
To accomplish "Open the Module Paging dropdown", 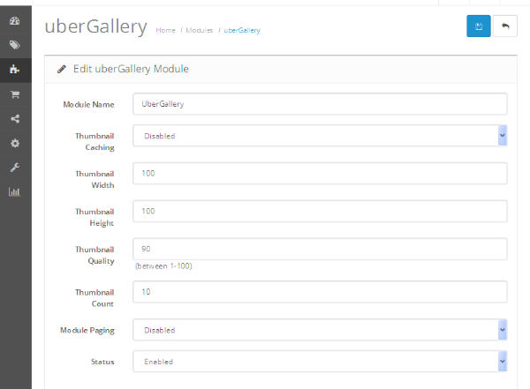I will 320,330.
